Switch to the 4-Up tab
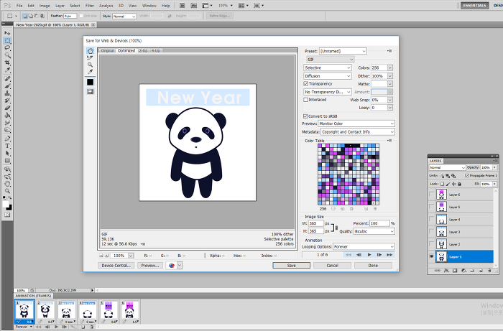 coord(156,51)
